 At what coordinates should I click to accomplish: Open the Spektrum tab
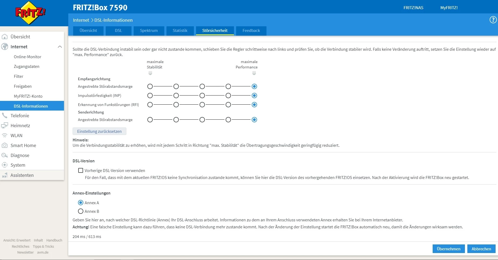[149, 31]
